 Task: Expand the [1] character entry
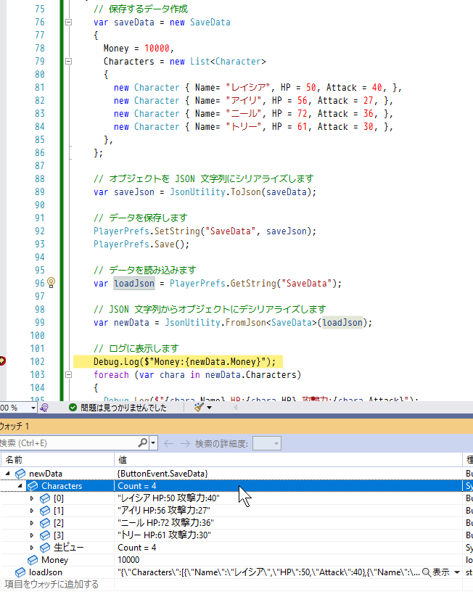tap(32, 511)
